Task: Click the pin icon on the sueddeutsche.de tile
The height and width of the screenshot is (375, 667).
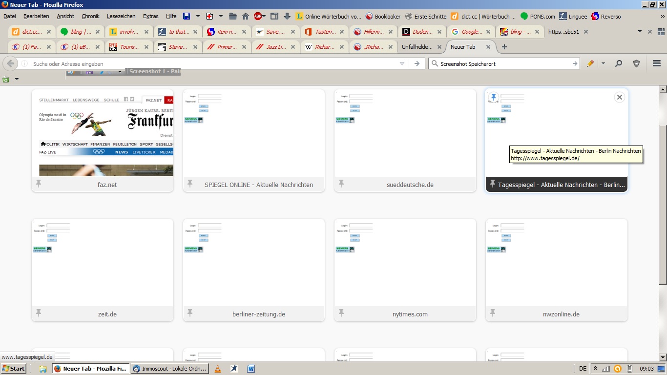Action: pos(341,184)
